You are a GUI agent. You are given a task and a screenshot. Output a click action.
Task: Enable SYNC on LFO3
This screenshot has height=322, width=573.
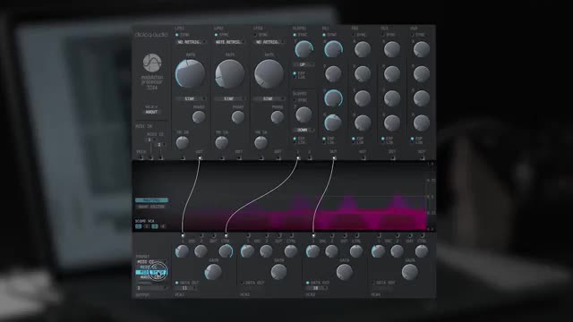[255, 35]
